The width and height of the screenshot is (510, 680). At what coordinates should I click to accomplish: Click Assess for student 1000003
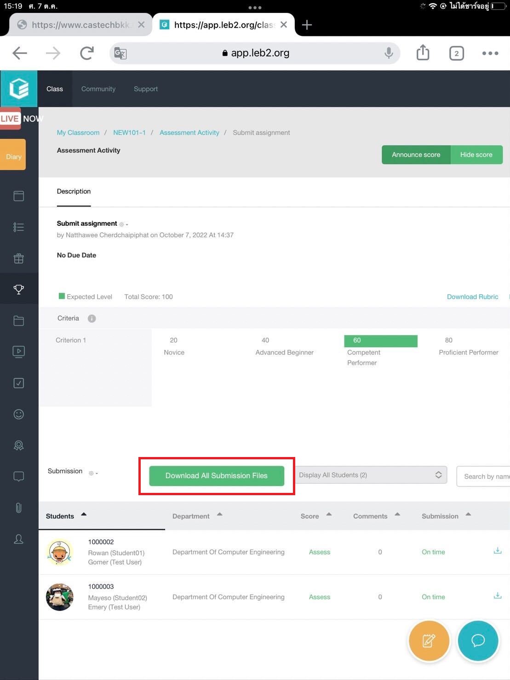[320, 597]
